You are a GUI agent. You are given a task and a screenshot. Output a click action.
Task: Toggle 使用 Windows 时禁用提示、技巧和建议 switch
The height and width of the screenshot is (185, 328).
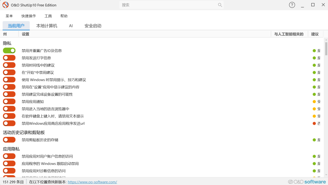click(9, 80)
